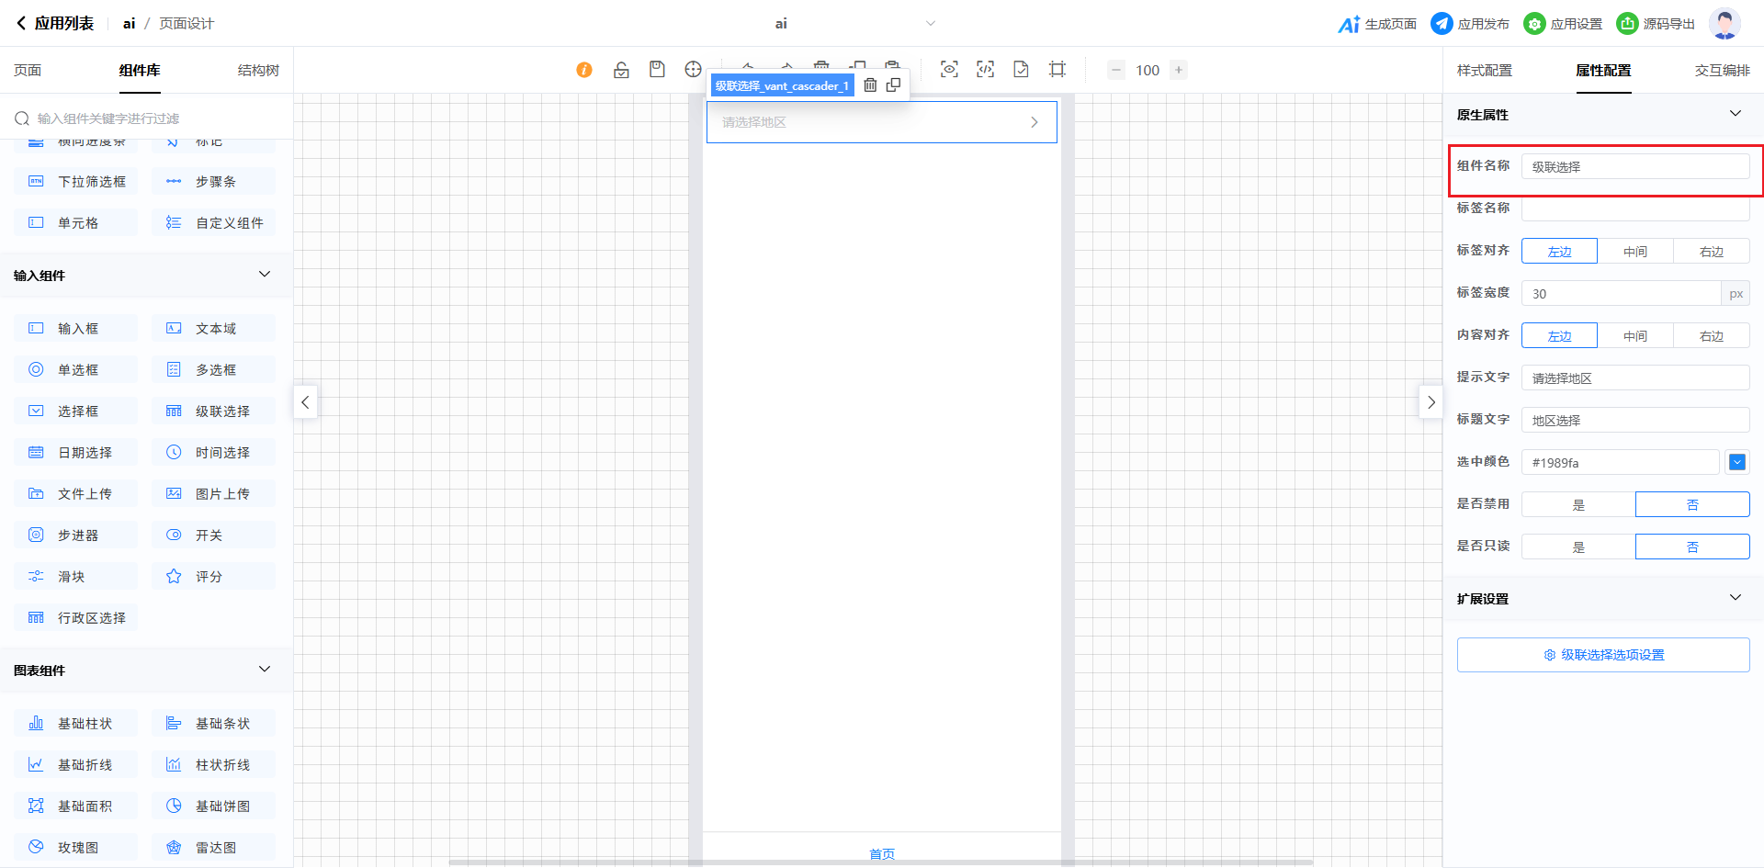Screen dimensions: 1764x868
Task: Click the 提示文字 input field
Action: point(1634,378)
